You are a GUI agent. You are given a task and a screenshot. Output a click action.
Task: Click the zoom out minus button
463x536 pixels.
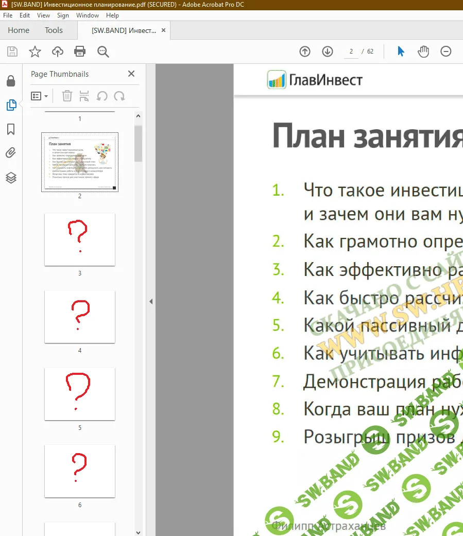(x=446, y=51)
